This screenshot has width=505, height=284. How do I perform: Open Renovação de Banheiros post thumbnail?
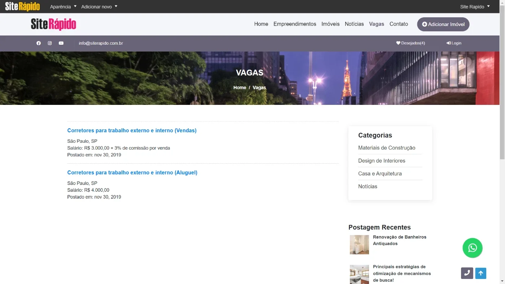point(359,245)
